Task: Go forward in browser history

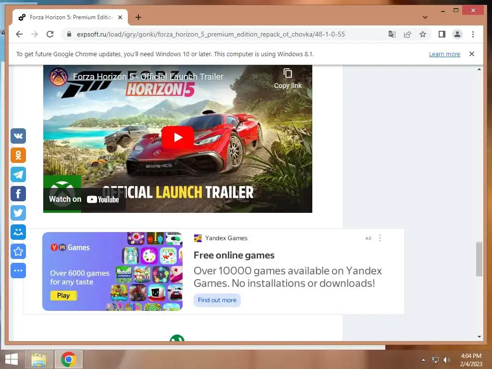Action: pyautogui.click(x=35, y=34)
